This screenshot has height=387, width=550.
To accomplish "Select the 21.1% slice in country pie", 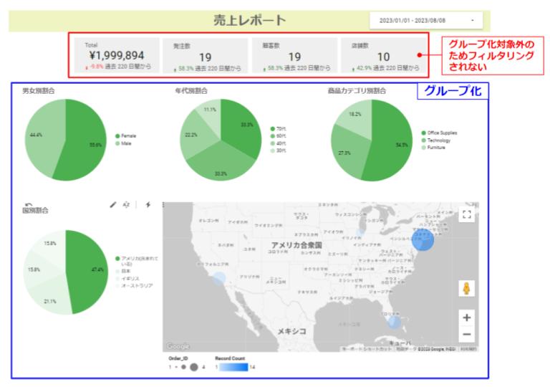I will [49, 297].
